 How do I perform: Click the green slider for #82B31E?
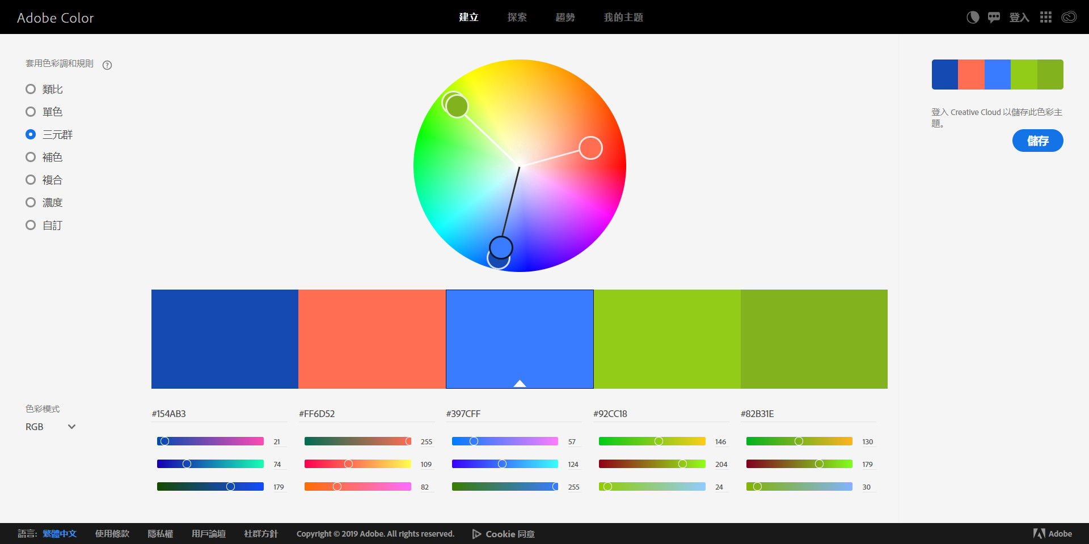[799, 464]
